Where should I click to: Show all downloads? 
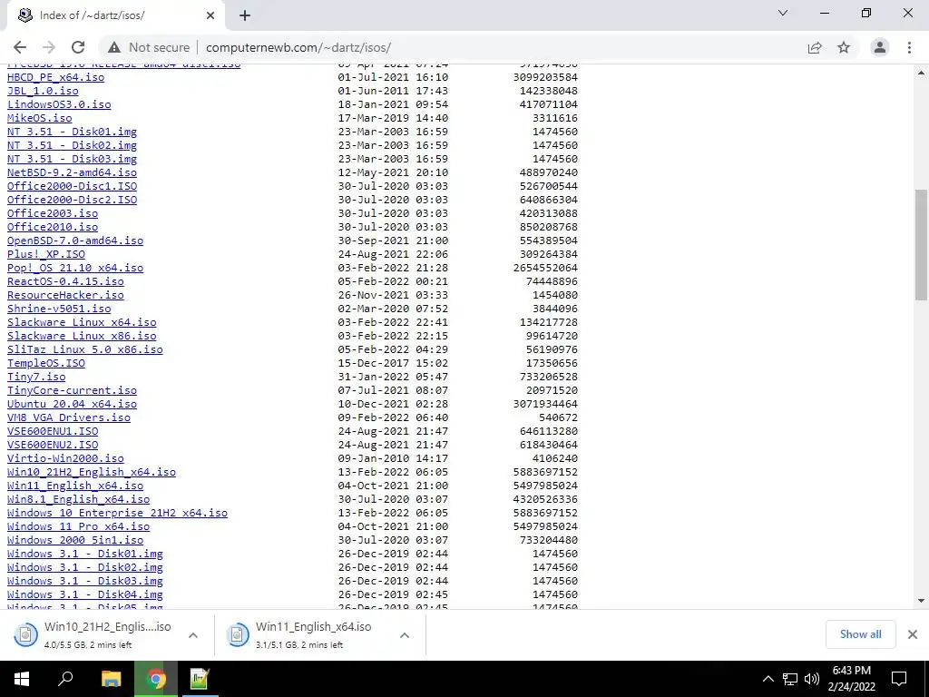click(x=860, y=634)
